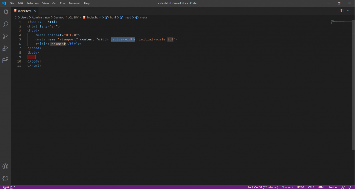Screen dimensions: 355x189
Task: Open the notifications bell in status bar
Action: (350, 187)
